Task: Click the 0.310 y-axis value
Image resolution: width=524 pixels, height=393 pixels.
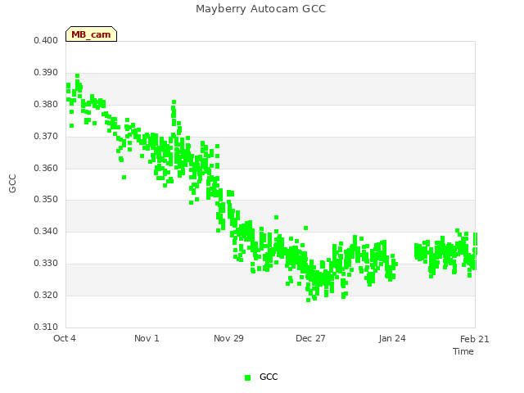Action: pos(46,327)
